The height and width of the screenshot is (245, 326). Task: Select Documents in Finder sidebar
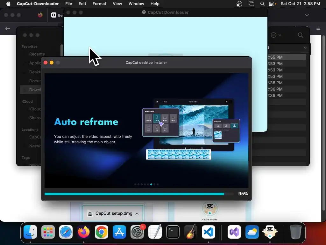coord(35,81)
